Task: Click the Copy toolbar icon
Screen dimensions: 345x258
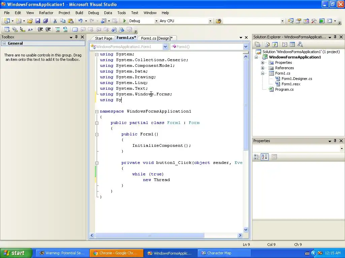Action: click(x=63, y=21)
